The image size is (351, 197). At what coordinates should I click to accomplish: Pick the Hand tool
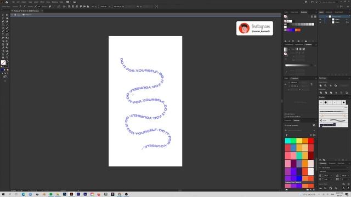(3, 57)
